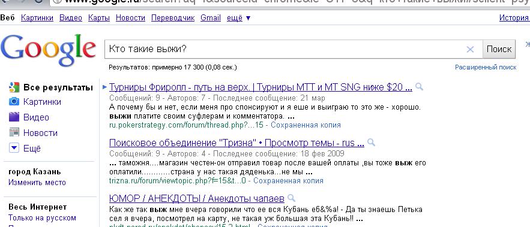The image size is (530, 227).
Task: Open Gmail in top navigation
Action: point(211,18)
